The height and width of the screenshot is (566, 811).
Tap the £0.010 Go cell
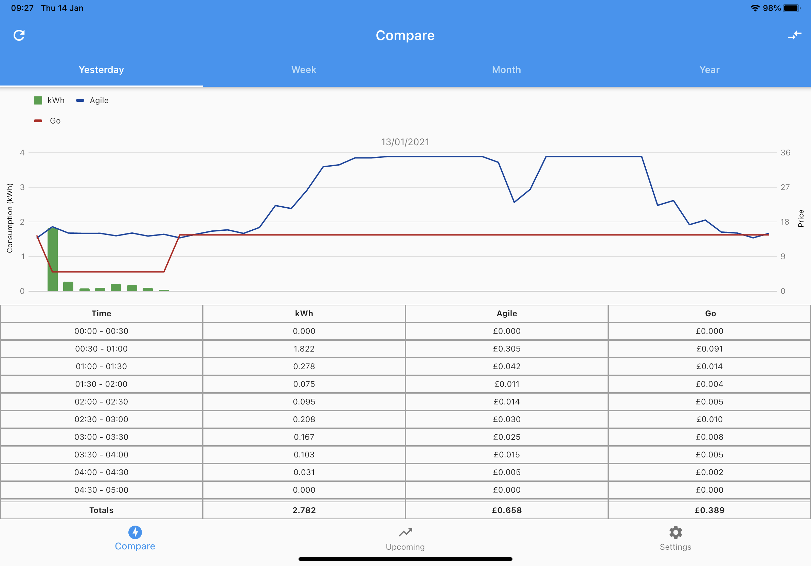pos(710,419)
